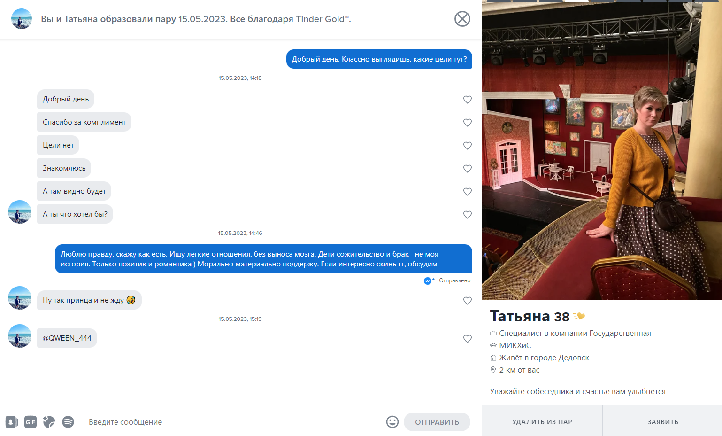The image size is (722, 436).
Task: Close the chat with the X icon
Action: pyautogui.click(x=462, y=19)
